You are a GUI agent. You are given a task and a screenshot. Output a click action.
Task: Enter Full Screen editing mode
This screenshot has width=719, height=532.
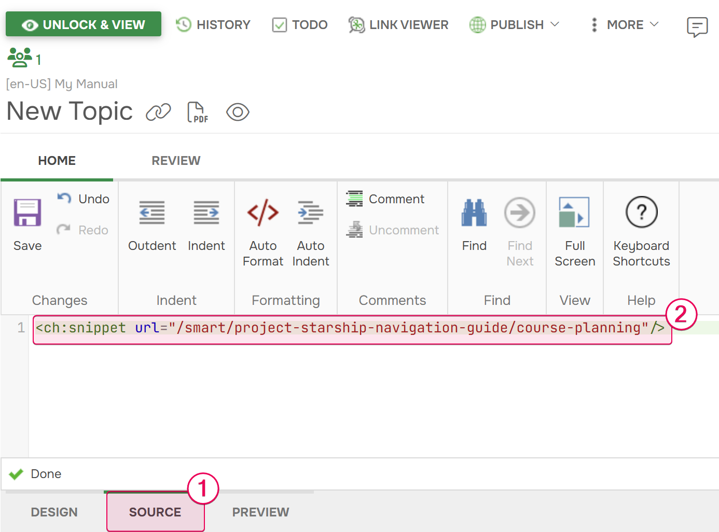point(574,228)
